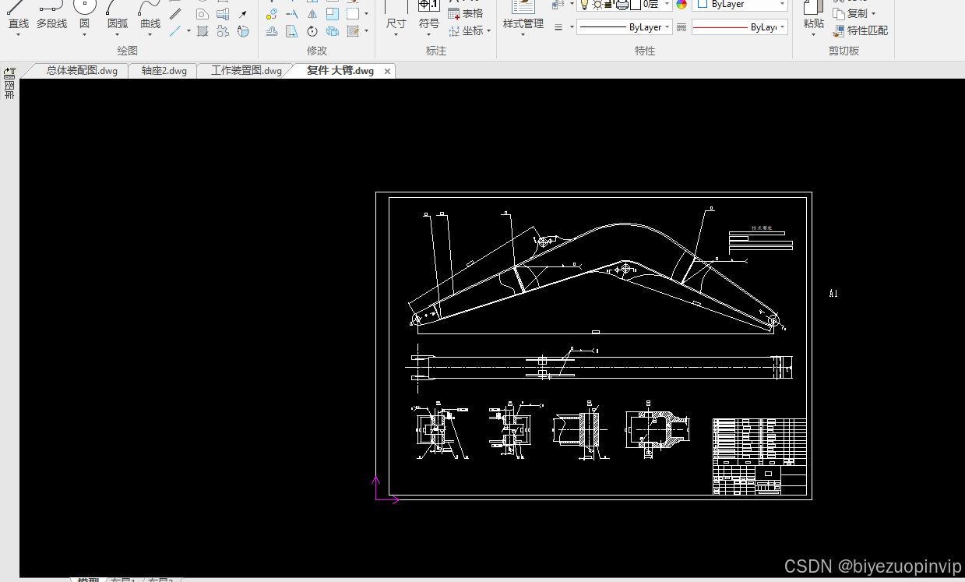Screen dimensions: 965x582
Task: Open the red ByLayer lineweight dropdown
Action: click(x=740, y=27)
